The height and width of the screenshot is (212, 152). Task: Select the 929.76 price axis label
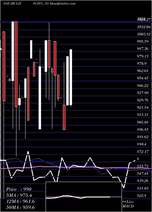[143, 100]
